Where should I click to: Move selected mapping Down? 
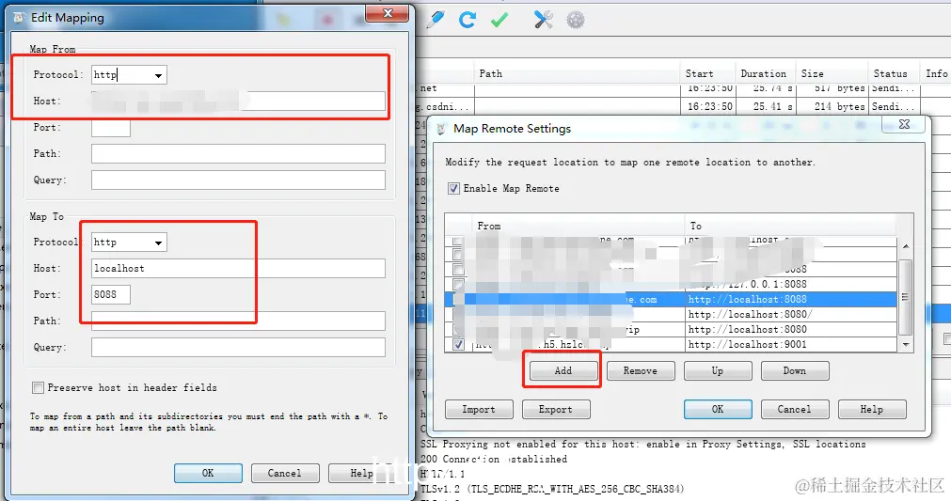(795, 370)
